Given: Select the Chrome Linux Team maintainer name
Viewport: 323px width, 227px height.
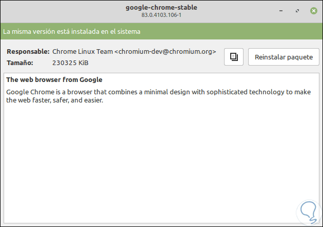Looking at the screenshot, I should coord(83,52).
